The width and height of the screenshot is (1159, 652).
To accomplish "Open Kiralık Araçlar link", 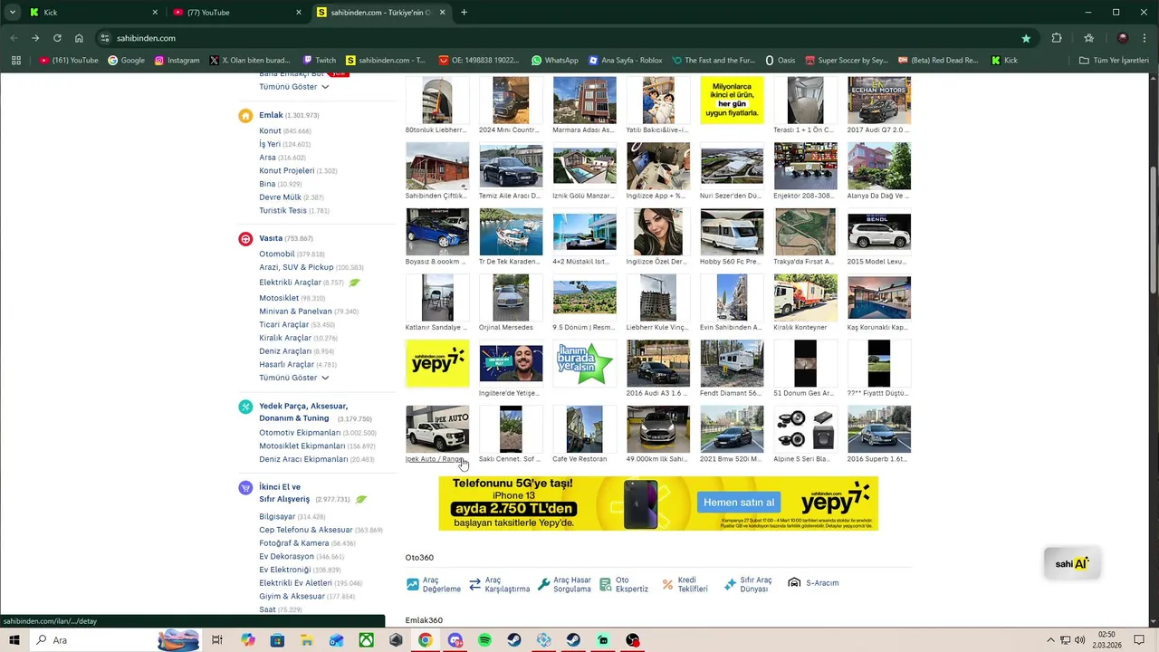I will point(285,338).
